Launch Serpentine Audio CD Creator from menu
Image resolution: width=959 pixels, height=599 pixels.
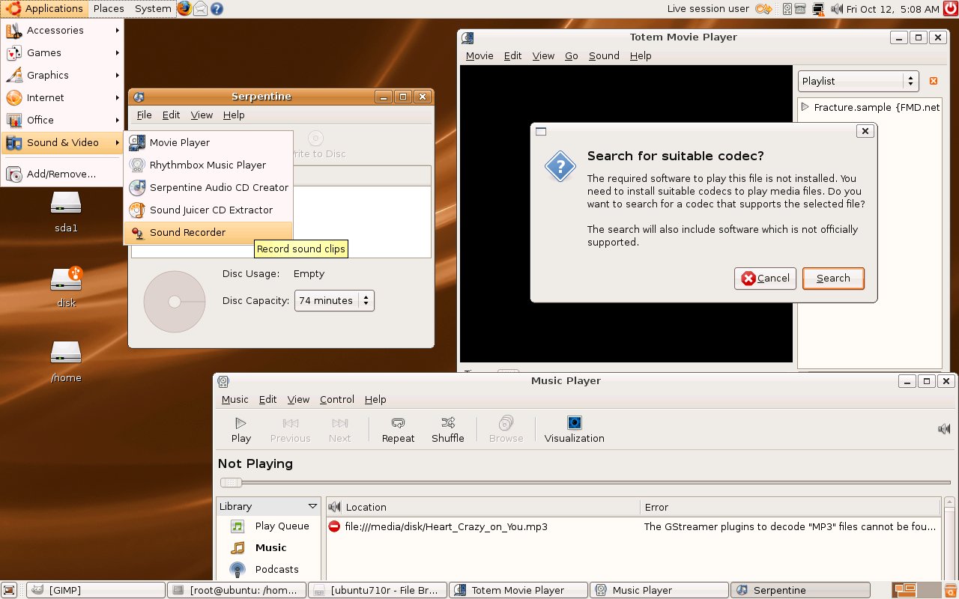(x=208, y=187)
